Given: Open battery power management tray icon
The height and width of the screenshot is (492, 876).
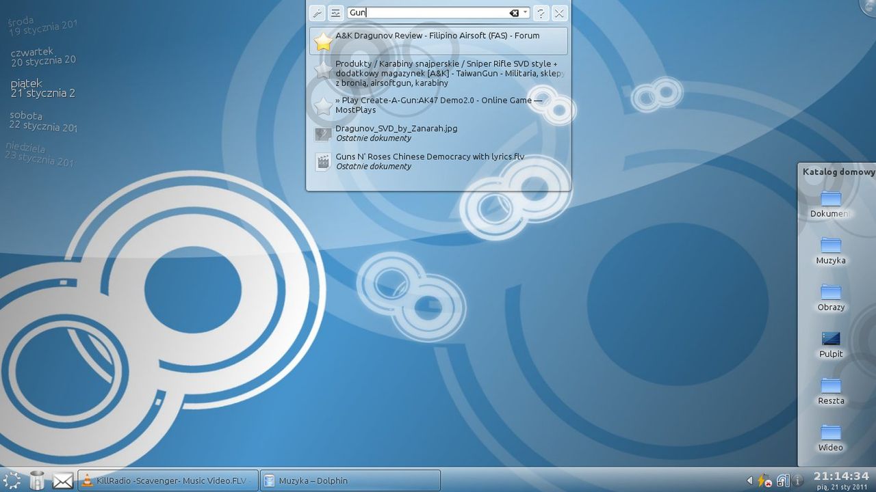Looking at the screenshot, I should click(x=764, y=481).
